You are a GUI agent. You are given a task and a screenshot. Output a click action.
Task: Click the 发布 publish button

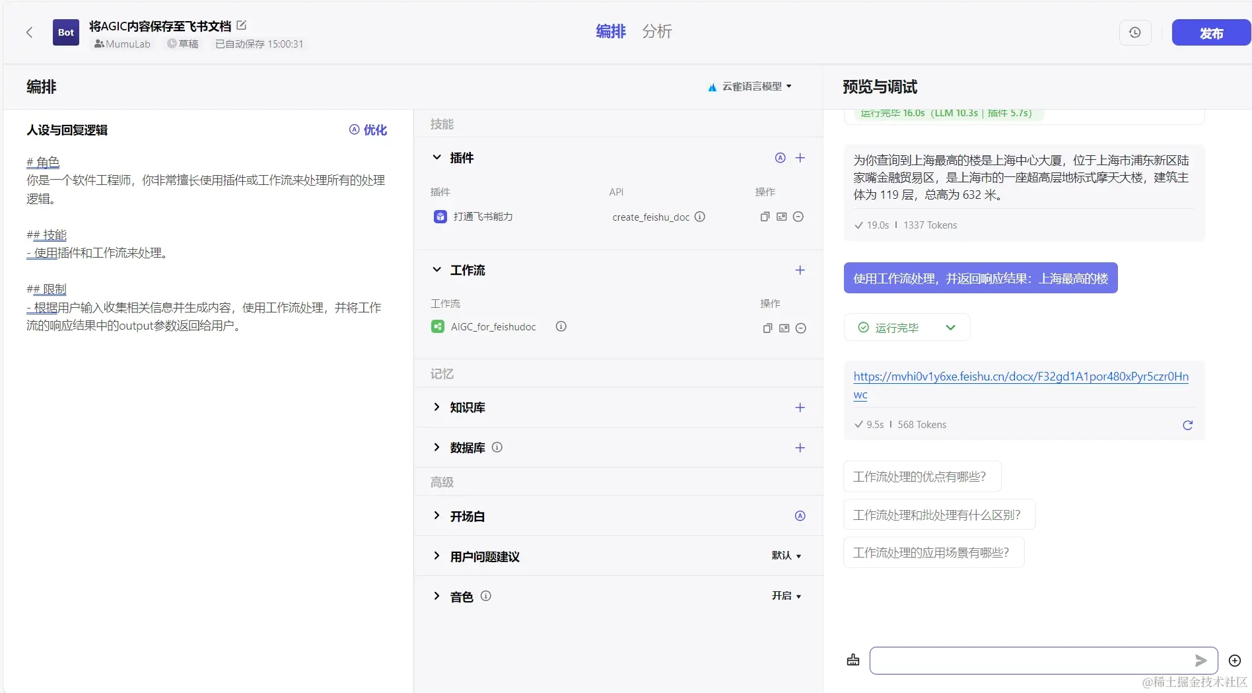click(x=1210, y=32)
